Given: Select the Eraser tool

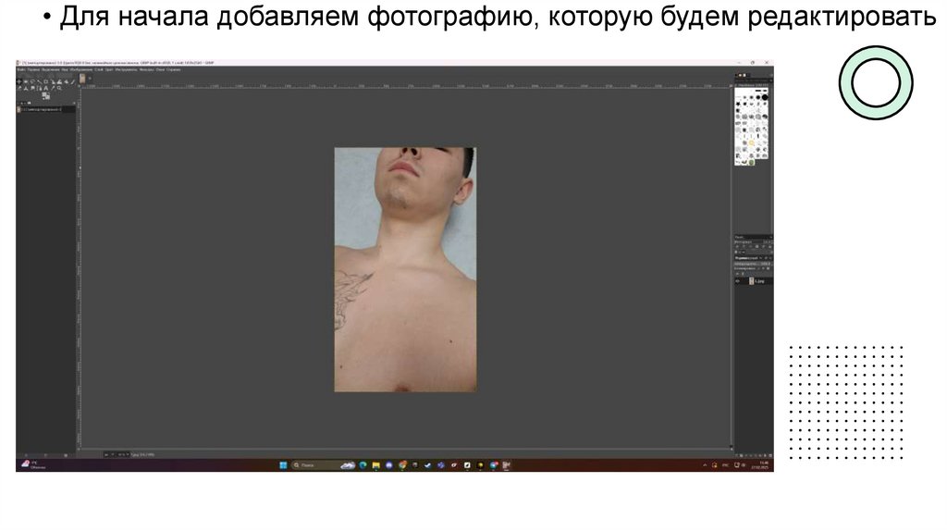Looking at the screenshot, I should coord(19,88).
